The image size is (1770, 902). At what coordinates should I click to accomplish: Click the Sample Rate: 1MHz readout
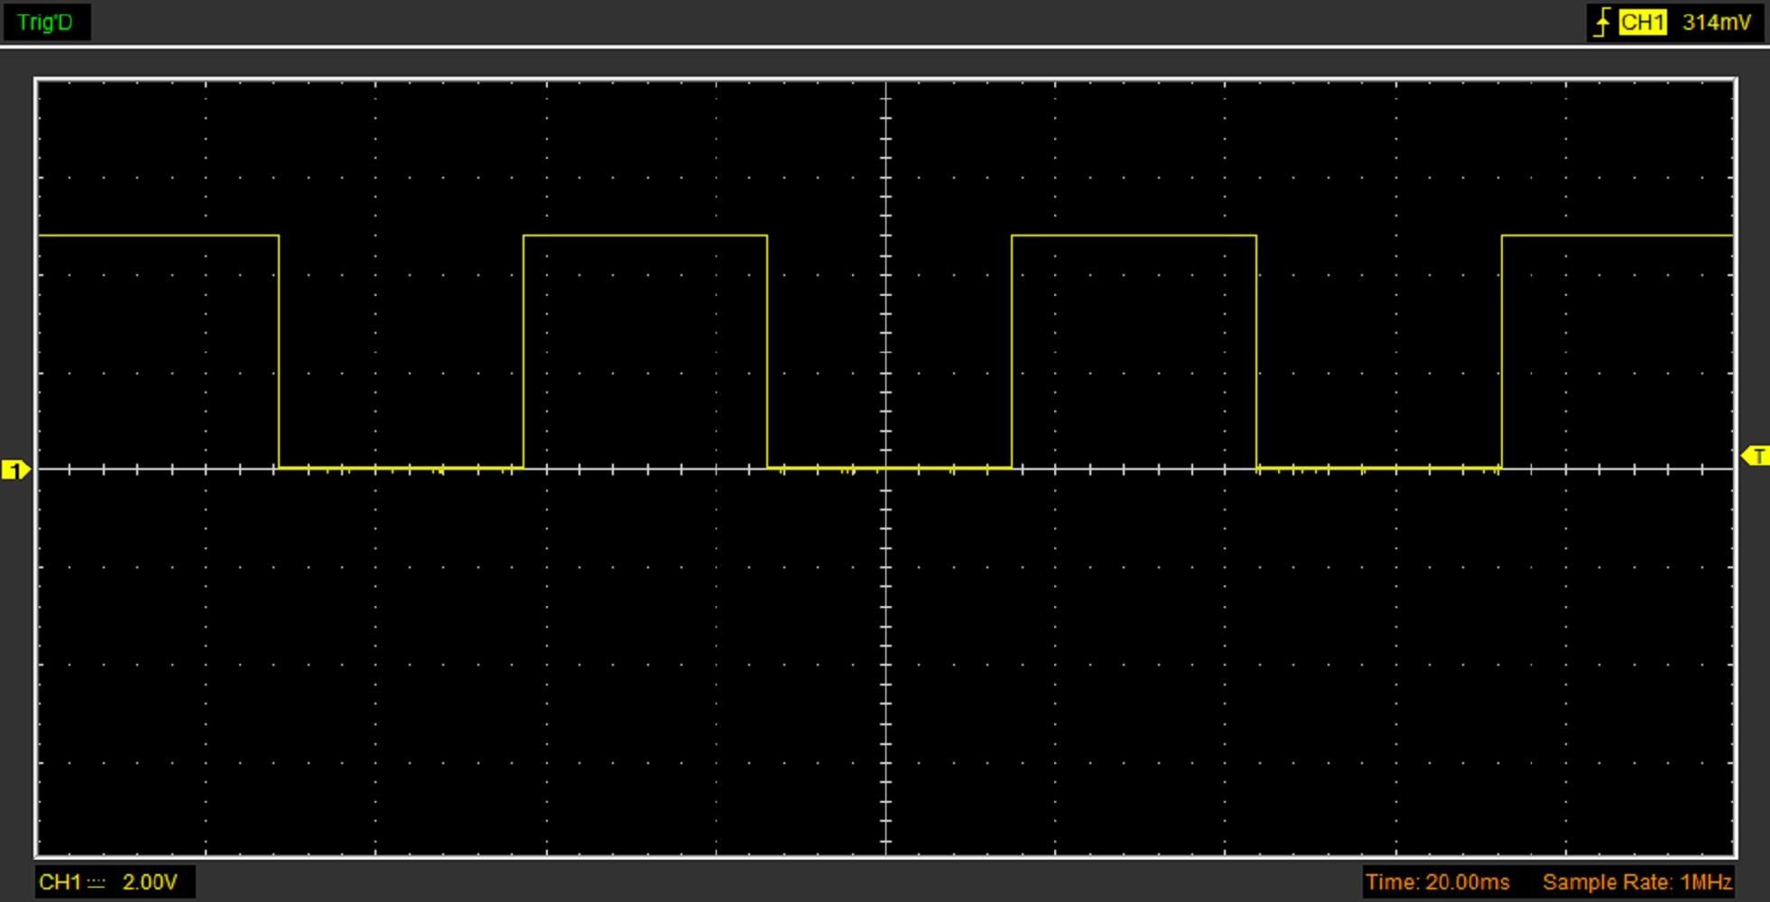[1636, 882]
